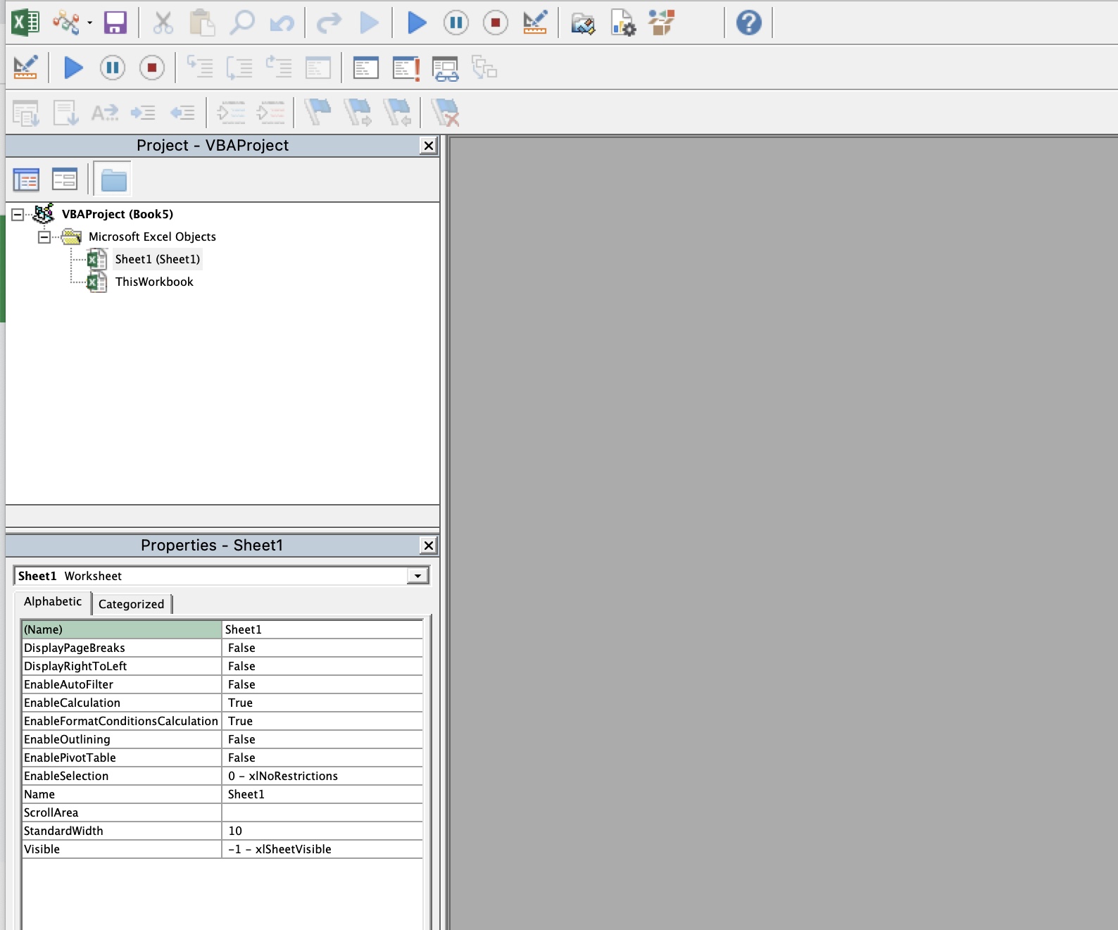Viewport: 1118px width, 930px height.
Task: Open the Watch Window icon
Action: point(406,68)
